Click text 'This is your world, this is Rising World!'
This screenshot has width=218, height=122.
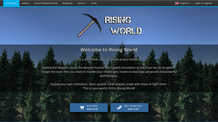pos(109,88)
